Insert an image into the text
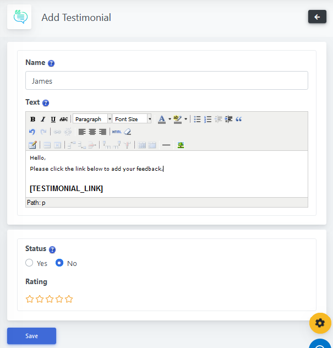The width and height of the screenshot is (333, 348). [x=181, y=145]
